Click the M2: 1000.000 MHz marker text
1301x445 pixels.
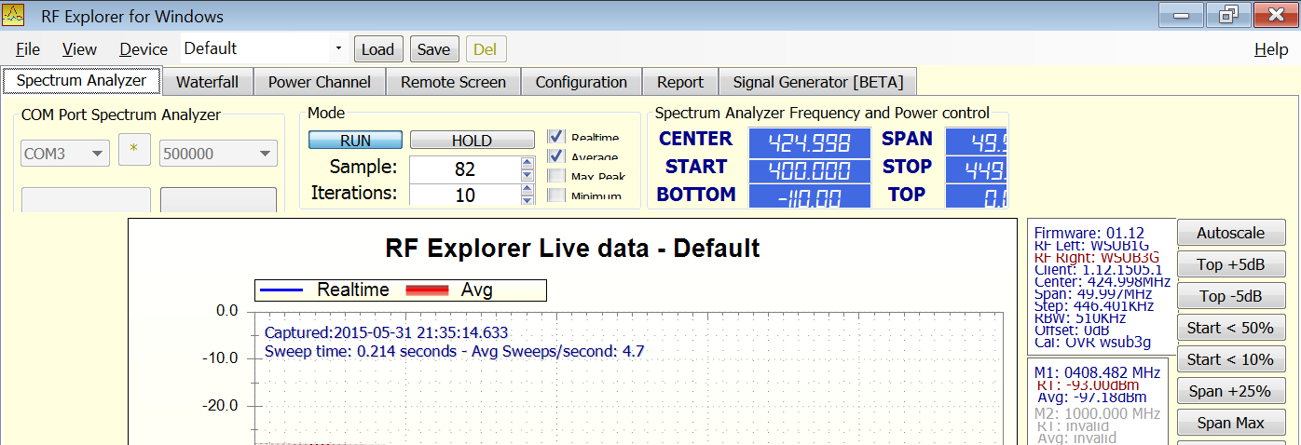coord(1097,413)
